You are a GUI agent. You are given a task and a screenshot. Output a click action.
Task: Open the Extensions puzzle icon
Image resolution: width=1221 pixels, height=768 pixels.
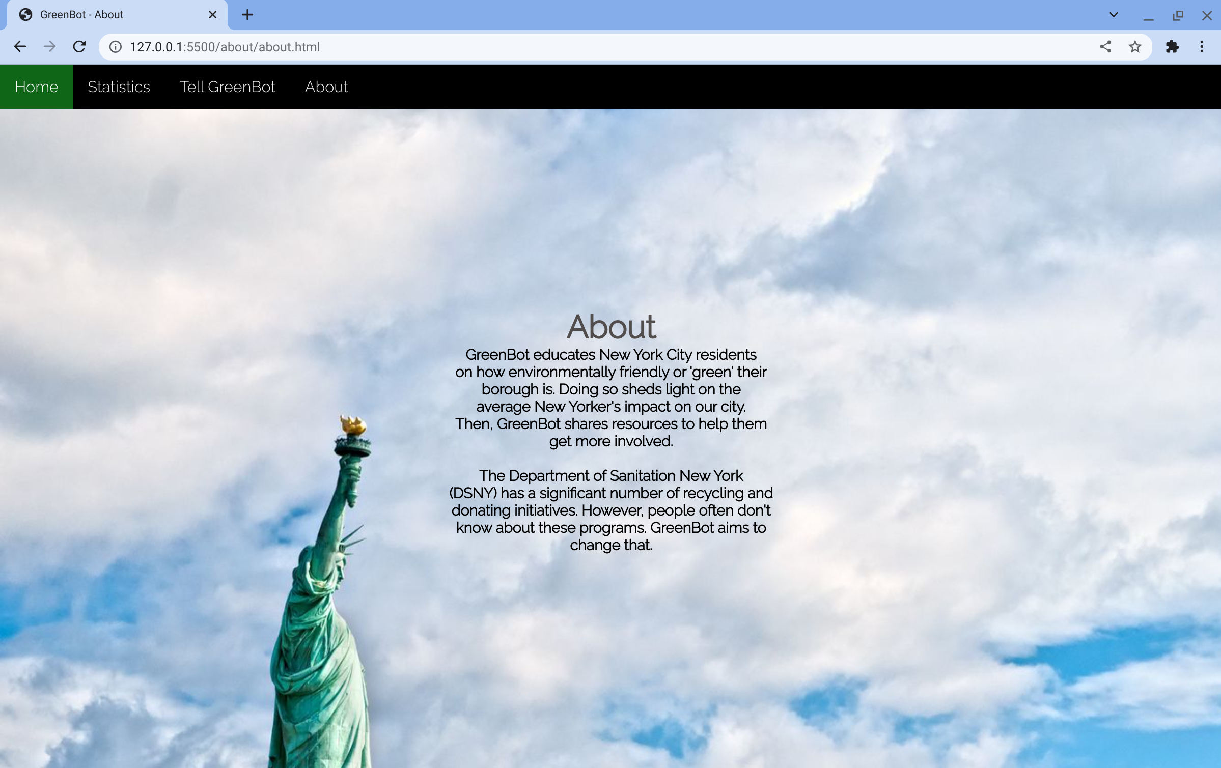[1172, 47]
